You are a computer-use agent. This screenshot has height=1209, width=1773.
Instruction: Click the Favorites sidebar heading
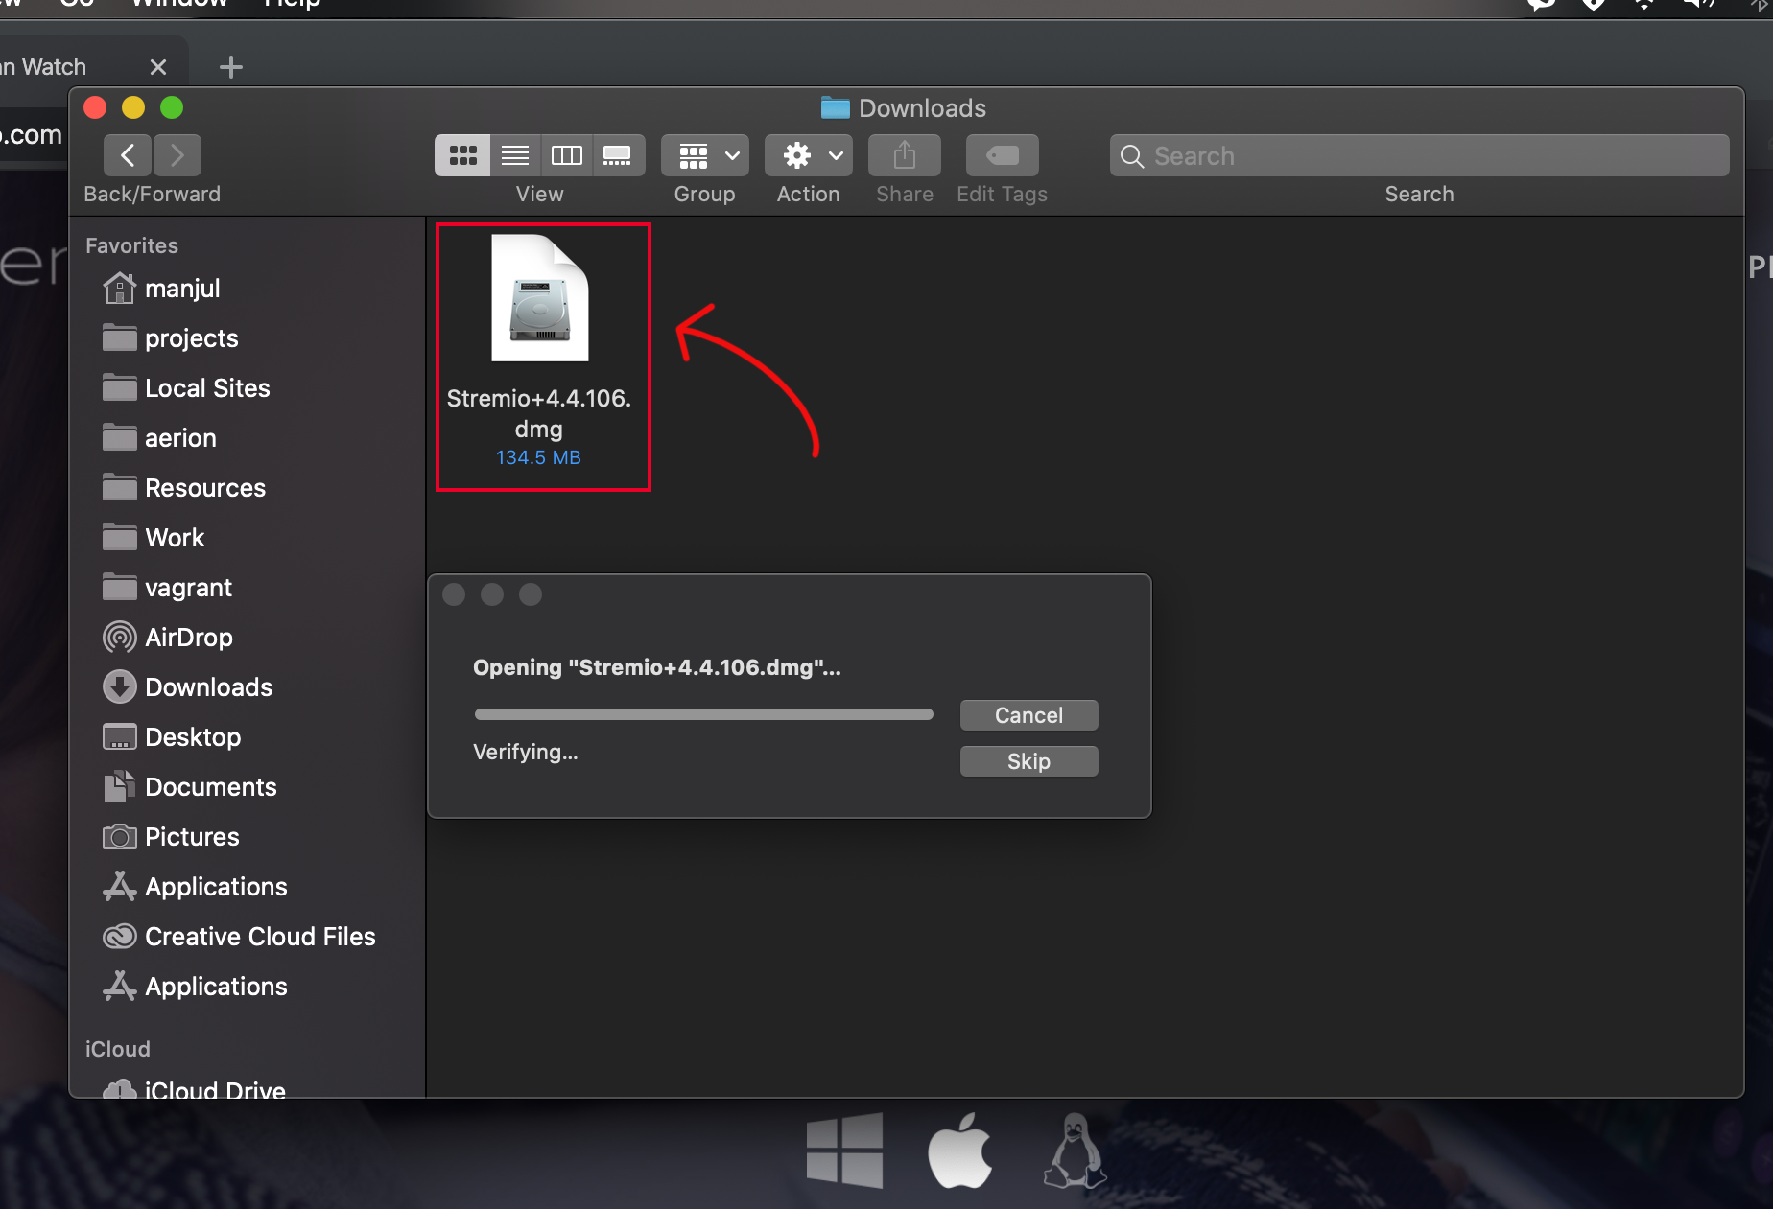coord(131,245)
